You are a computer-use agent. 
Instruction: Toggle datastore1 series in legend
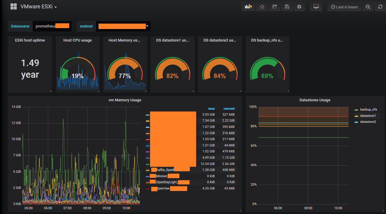pos(366,116)
